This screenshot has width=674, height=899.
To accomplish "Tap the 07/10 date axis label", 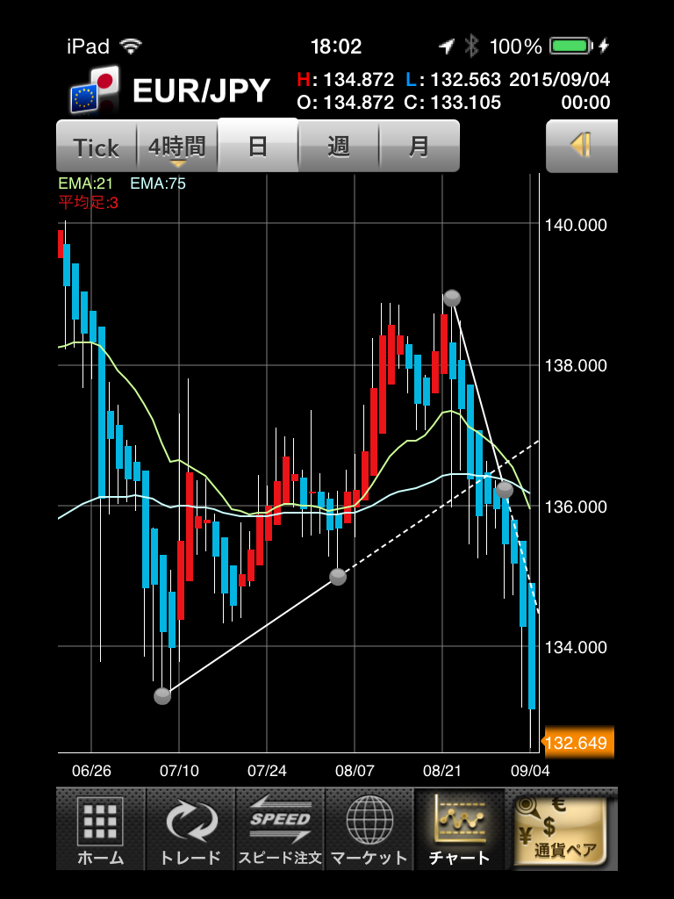I will (x=179, y=771).
